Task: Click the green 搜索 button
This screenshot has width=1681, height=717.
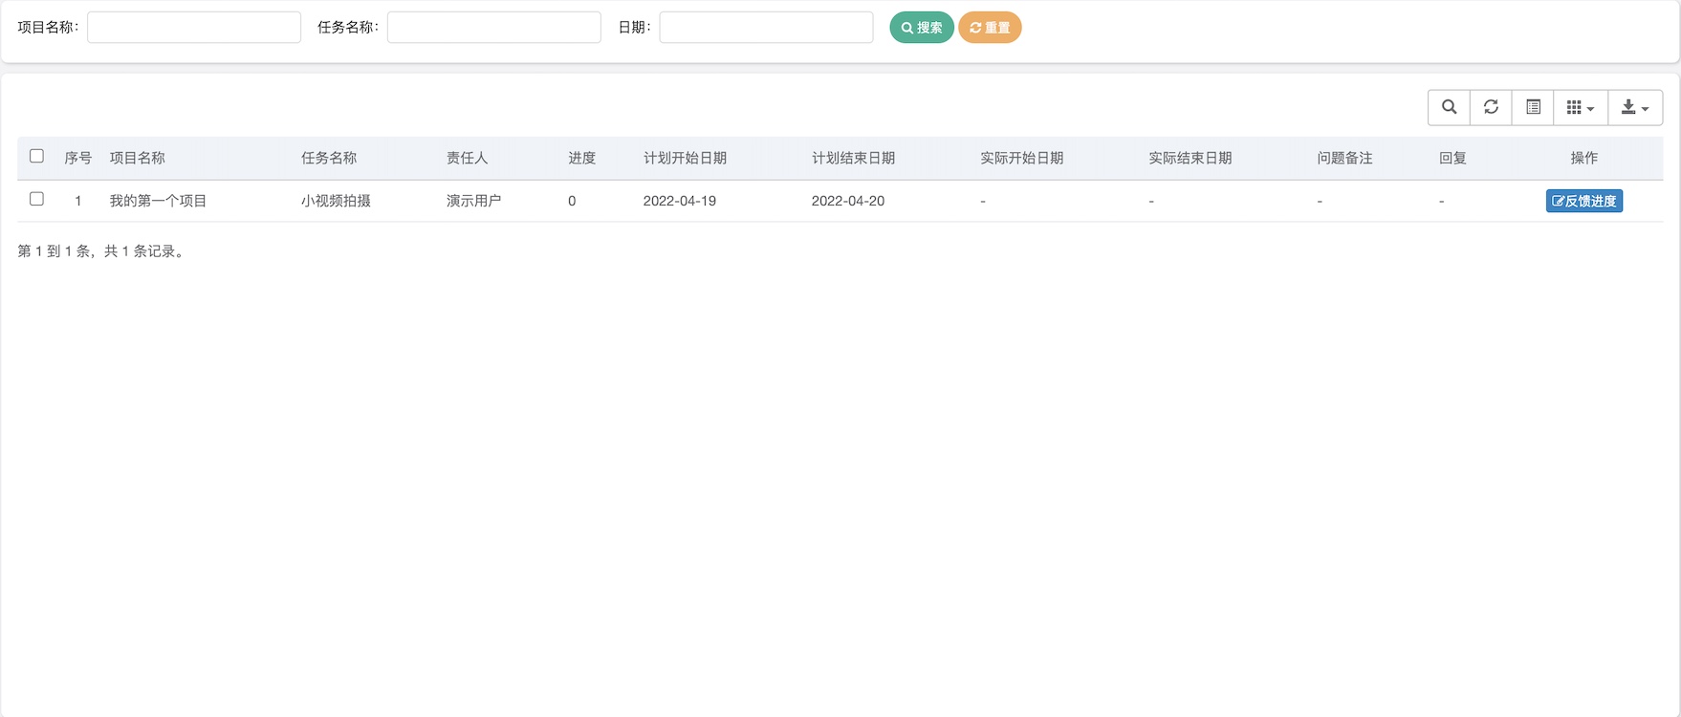Action: (922, 28)
